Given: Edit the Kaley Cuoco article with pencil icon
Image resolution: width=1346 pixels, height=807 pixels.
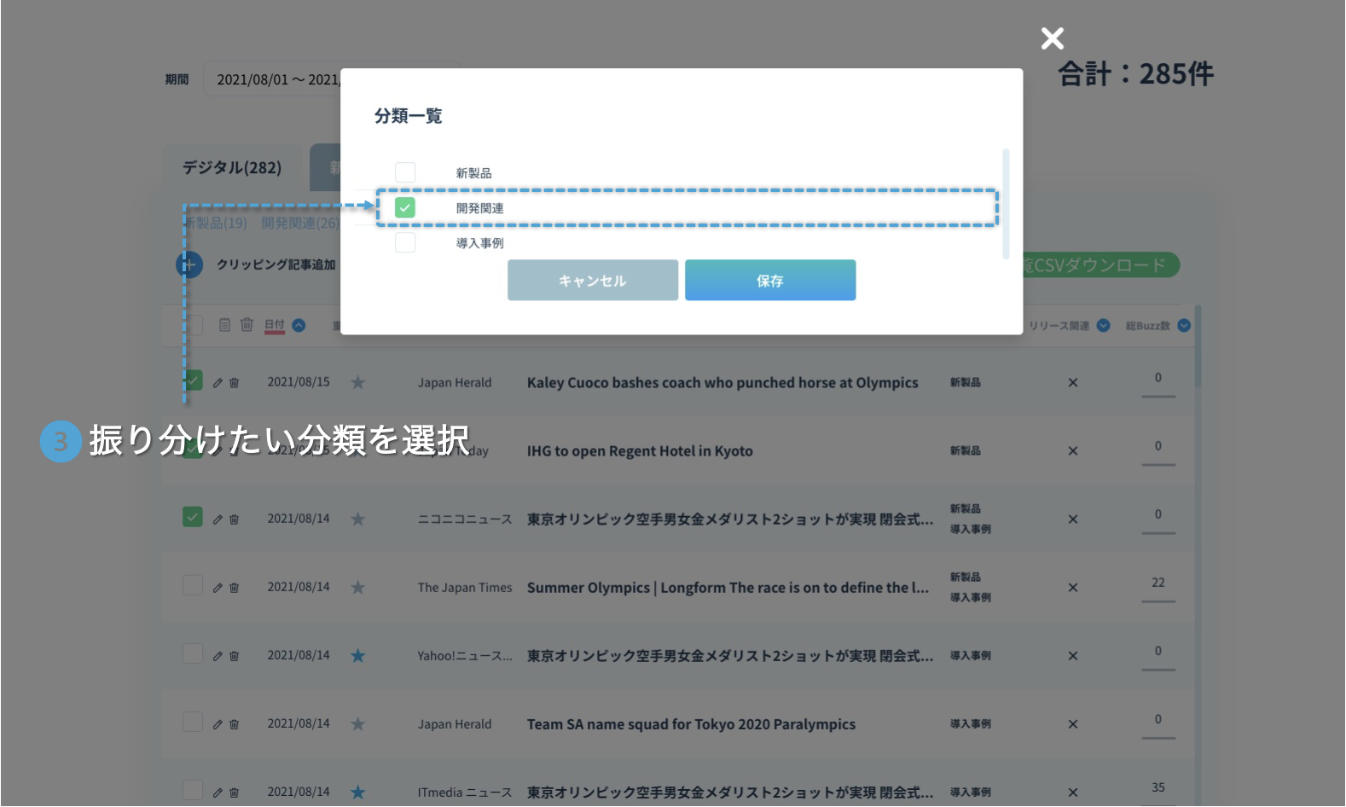Looking at the screenshot, I should coord(218,383).
